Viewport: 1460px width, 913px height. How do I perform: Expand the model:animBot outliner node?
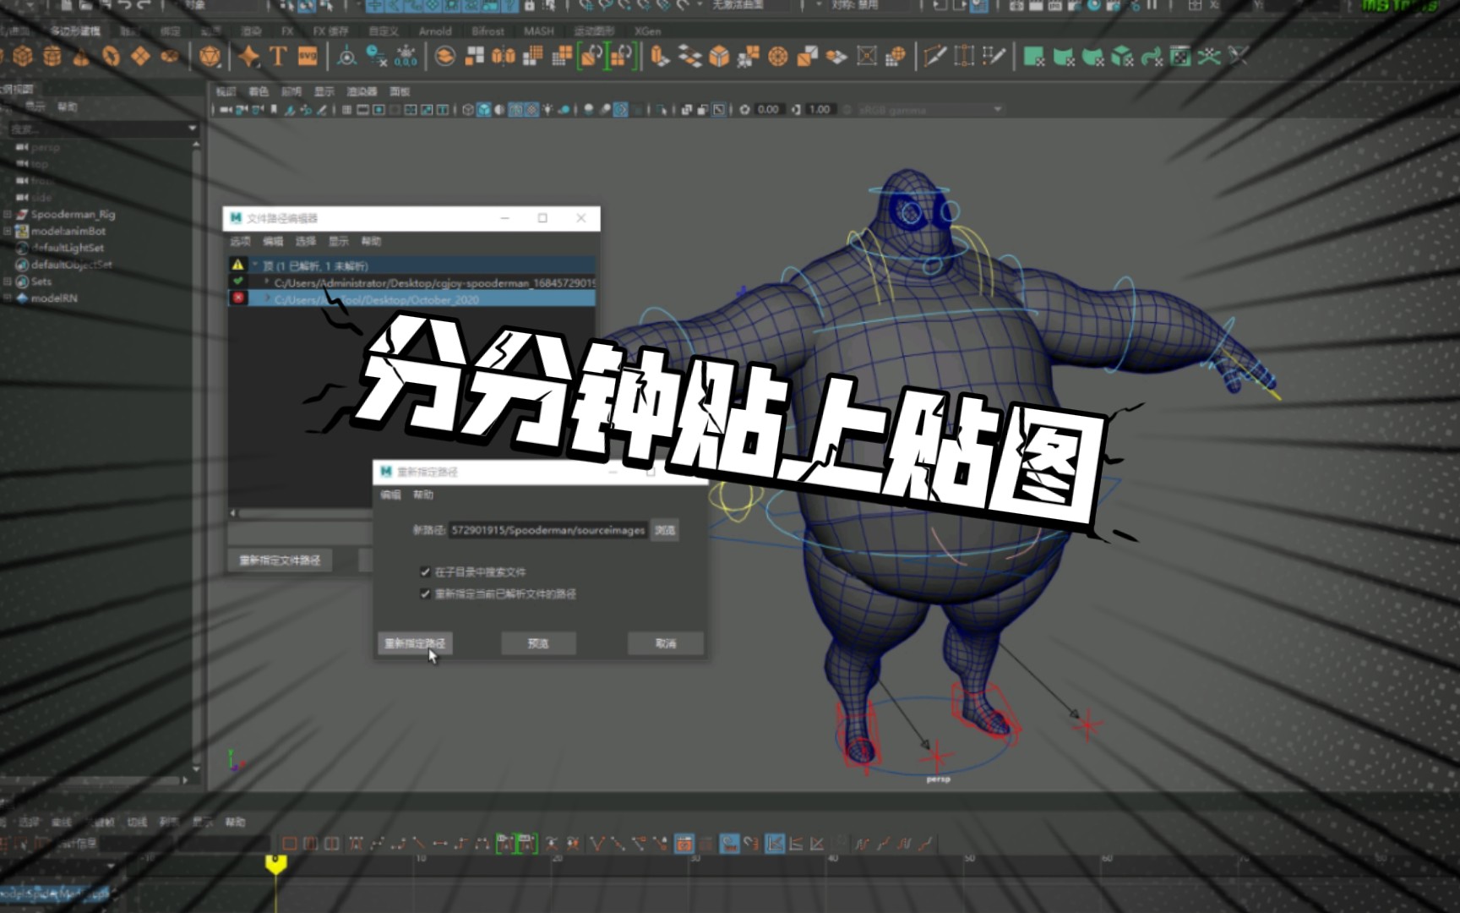click(8, 231)
